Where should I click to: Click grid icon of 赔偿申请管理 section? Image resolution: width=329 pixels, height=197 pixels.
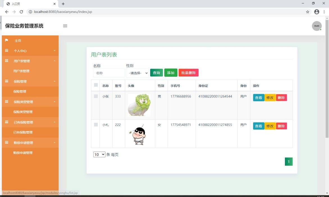[6, 142]
